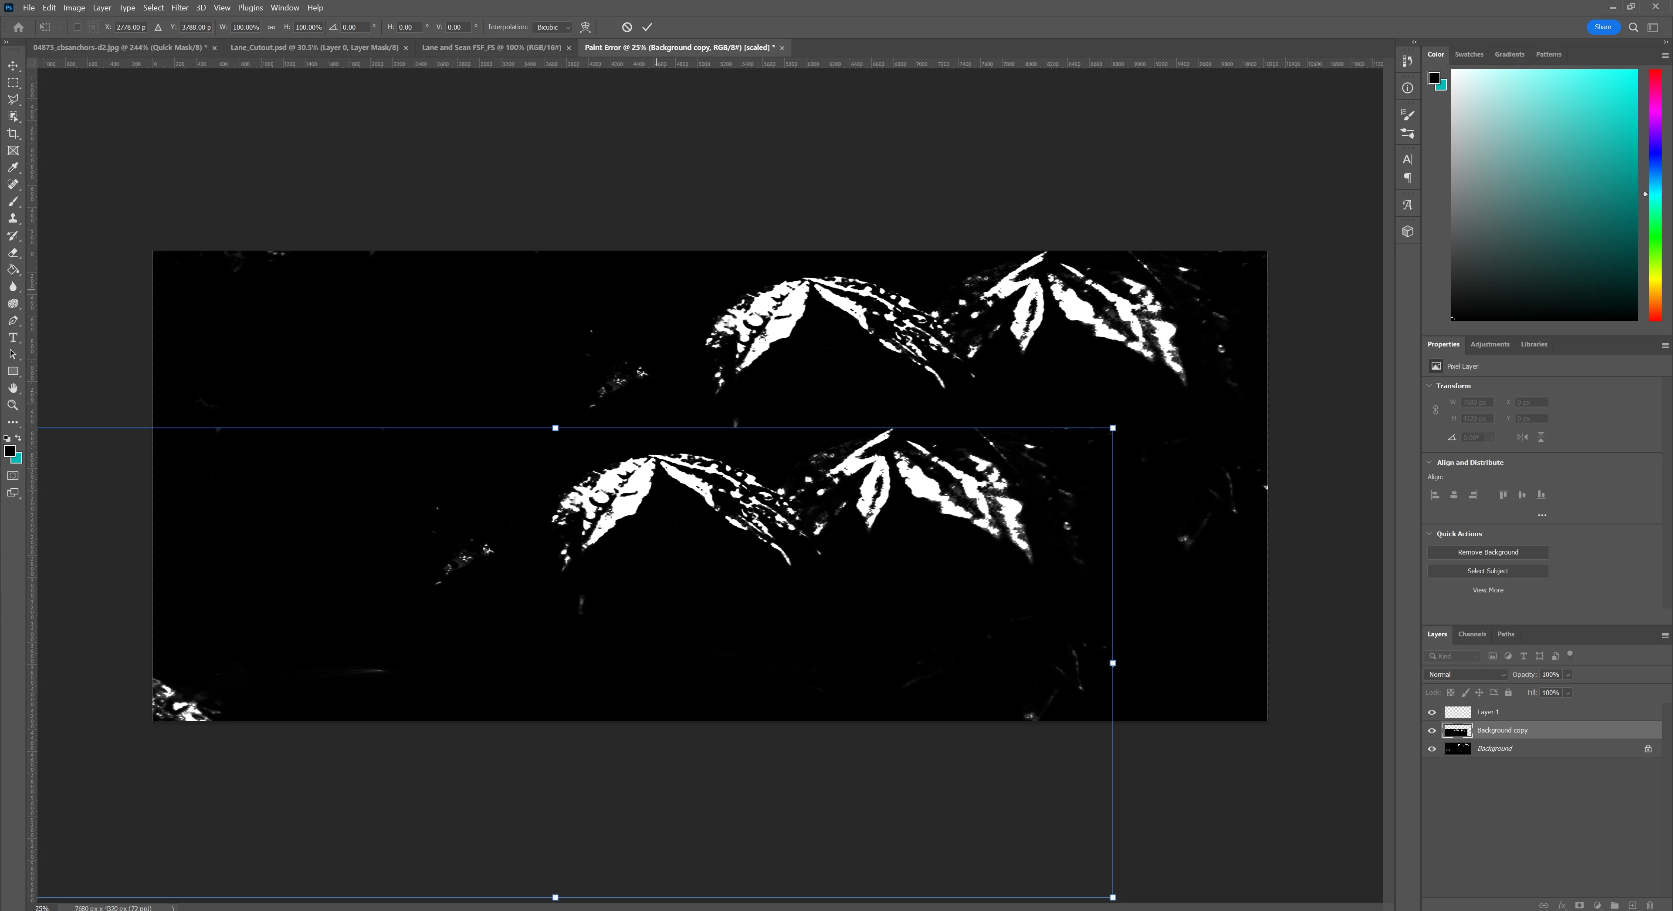1673x911 pixels.
Task: Select the Eyedropper tool
Action: (x=13, y=168)
